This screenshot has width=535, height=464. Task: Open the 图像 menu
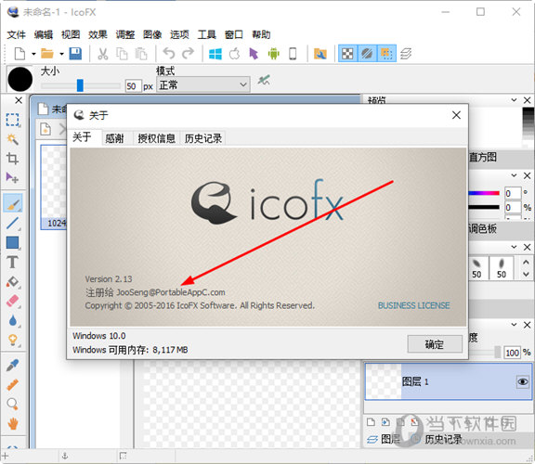152,34
